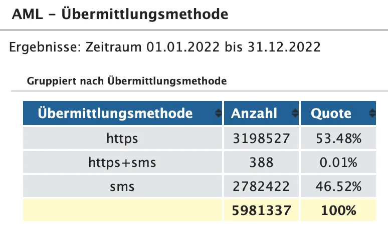Screen dimensions: 388x227
Task: Click the sort arrows icon beside Anzahl
Action: [295, 113]
